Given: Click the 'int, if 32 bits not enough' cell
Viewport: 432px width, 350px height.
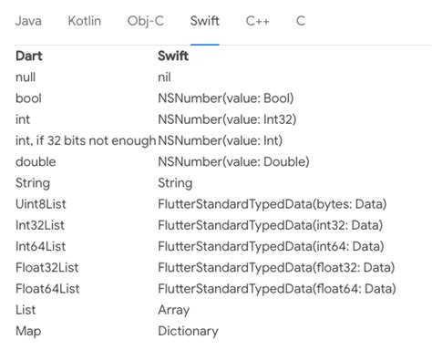Looking at the screenshot, I should (86, 140).
